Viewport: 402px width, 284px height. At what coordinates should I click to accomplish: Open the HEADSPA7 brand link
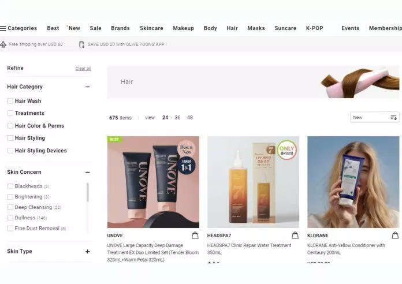pyautogui.click(x=219, y=236)
